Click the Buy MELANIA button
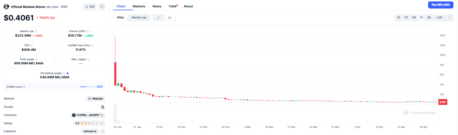The height and width of the screenshot is (135, 458). click(x=441, y=5)
